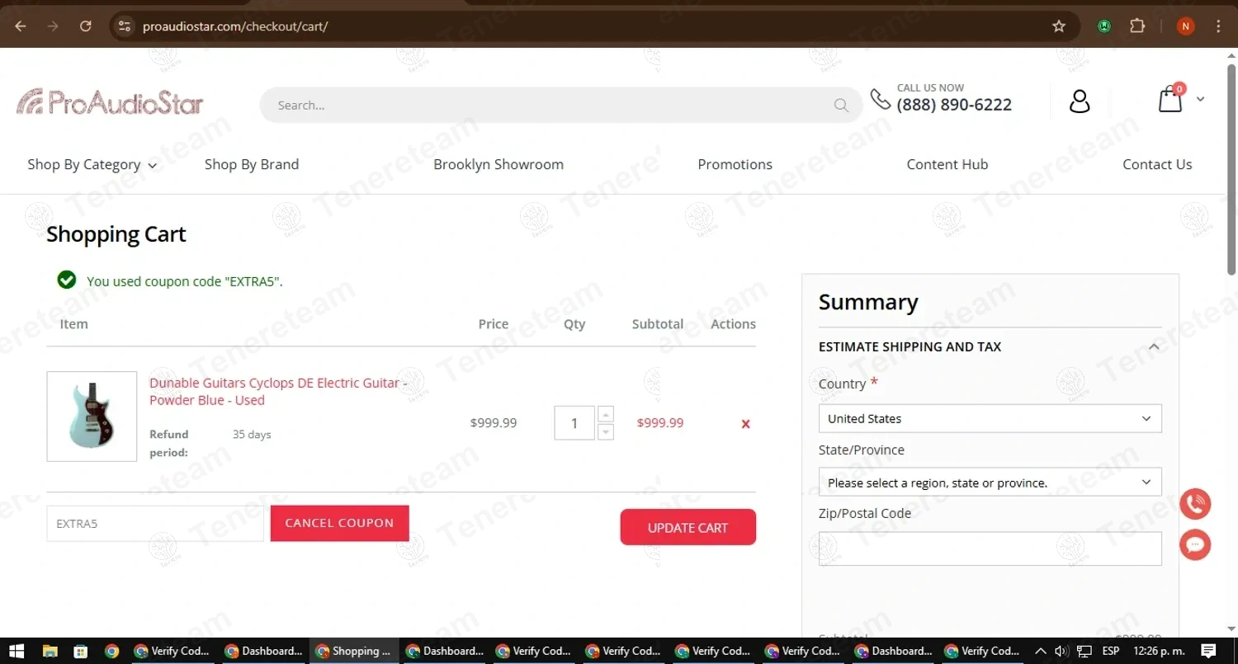This screenshot has height=664, width=1238.
Task: Click the Update Cart button
Action: [688, 528]
